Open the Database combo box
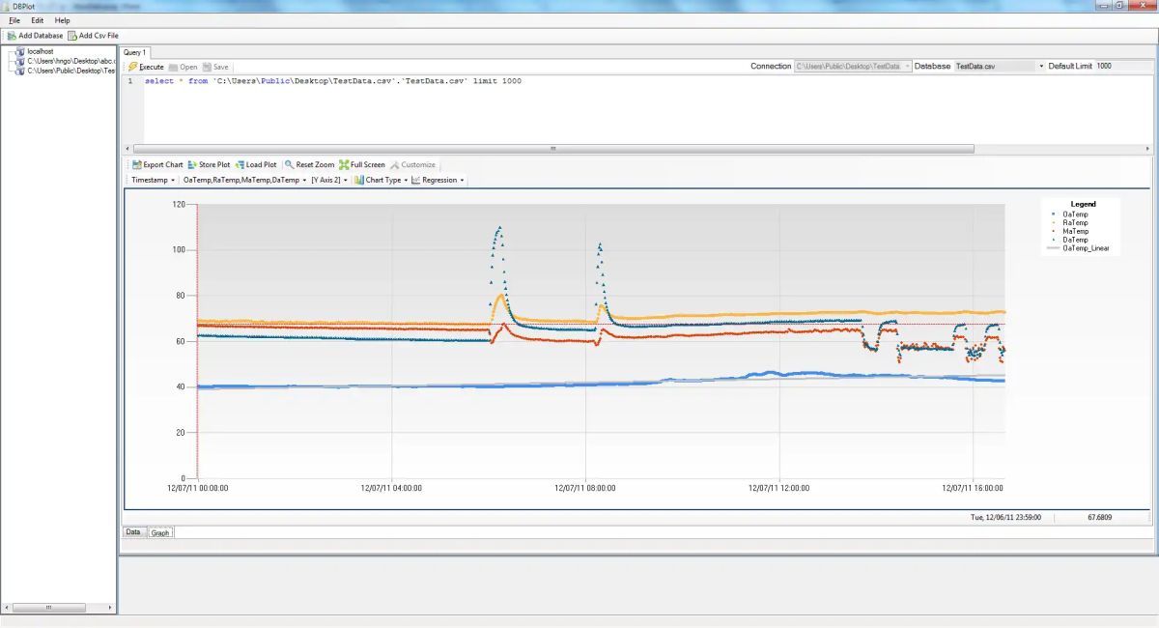The height and width of the screenshot is (628, 1159). coord(1000,66)
